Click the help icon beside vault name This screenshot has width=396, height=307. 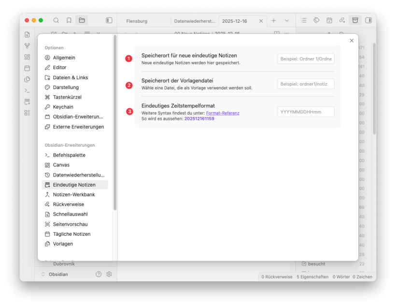point(99,274)
